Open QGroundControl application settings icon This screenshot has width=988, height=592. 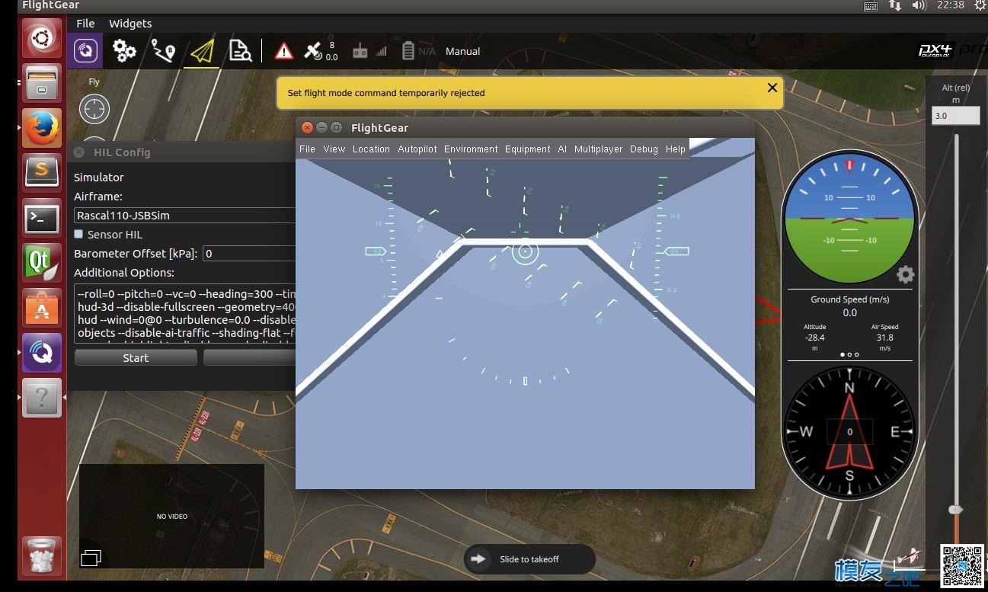[x=85, y=51]
